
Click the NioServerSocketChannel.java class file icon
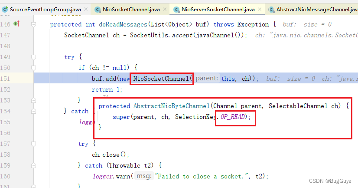[x=176, y=10]
